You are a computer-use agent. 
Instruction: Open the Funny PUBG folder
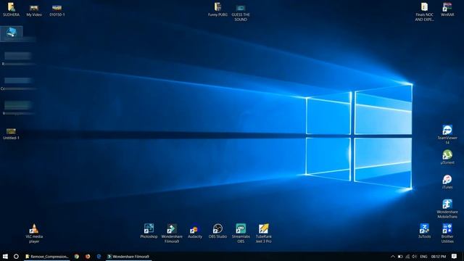[217, 9]
